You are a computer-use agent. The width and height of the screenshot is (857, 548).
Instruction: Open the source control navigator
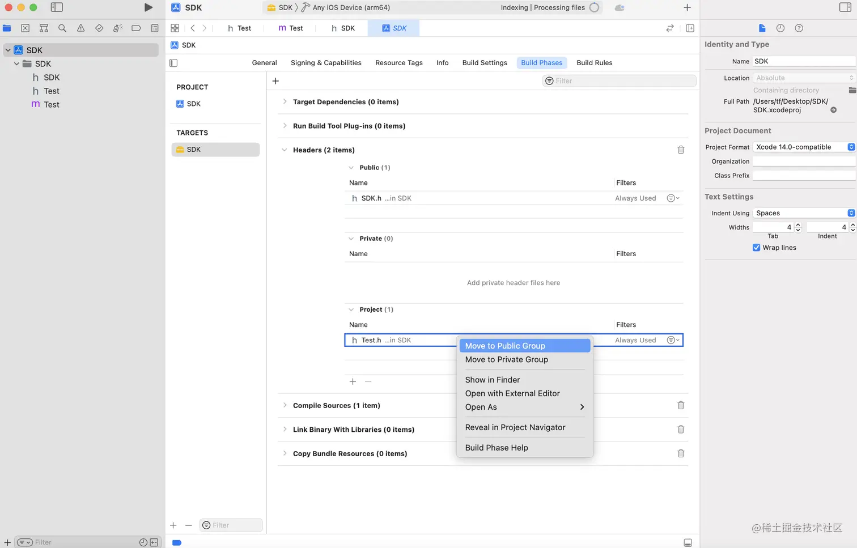coord(26,28)
